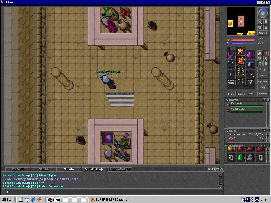The image size is (271, 203).
Task: Toggle secure mode hand icon
Action: (266, 64)
